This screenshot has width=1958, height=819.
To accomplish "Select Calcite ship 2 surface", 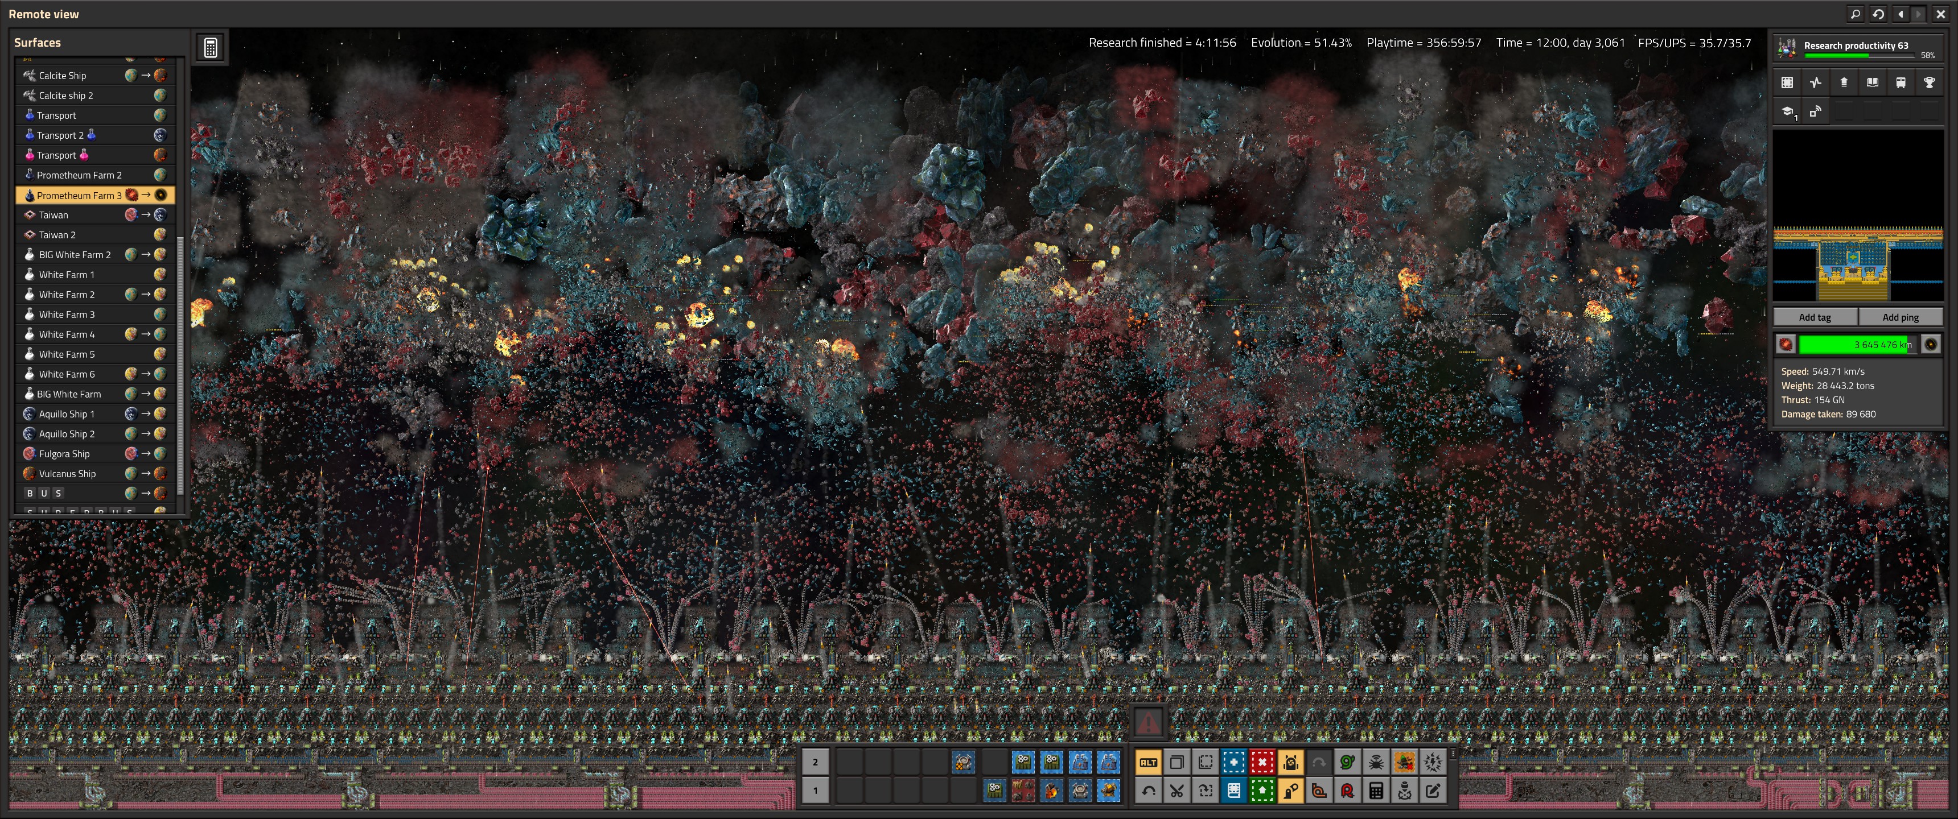I will [x=95, y=95].
